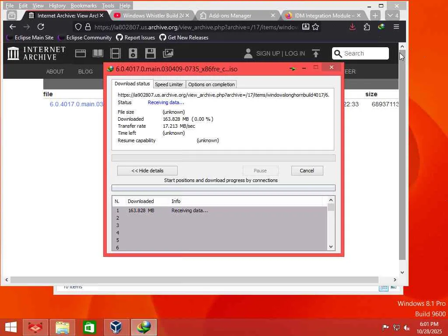Click the IDM dialog arrow icon in title bar
The width and height of the screenshot is (448, 336).
[x=293, y=69]
